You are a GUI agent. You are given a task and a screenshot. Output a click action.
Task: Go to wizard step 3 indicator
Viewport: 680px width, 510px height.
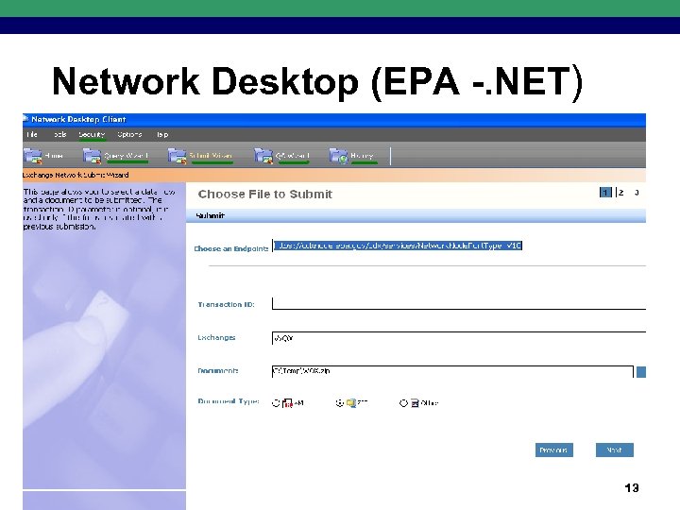click(x=637, y=192)
